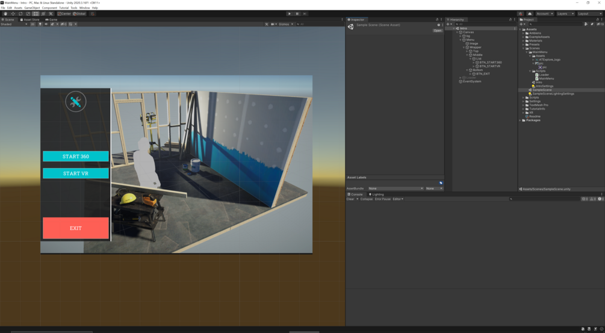Switch to the Asset Store tab
Screen dimensions: 605x333
tap(29, 19)
